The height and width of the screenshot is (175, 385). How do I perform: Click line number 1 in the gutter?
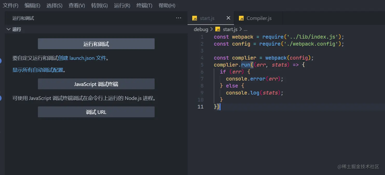click(x=202, y=37)
